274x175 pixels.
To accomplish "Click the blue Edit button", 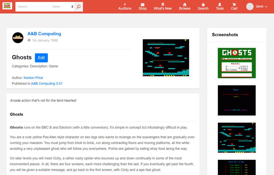I will tap(41, 58).
